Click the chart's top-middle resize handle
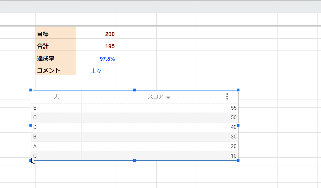 tap(135, 90)
